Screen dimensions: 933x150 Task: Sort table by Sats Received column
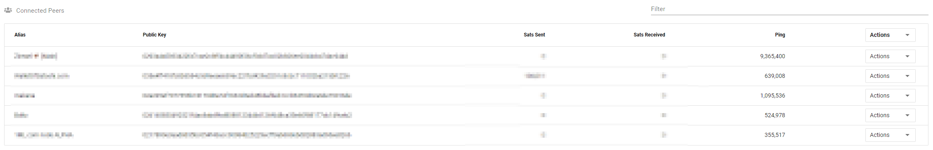649,35
